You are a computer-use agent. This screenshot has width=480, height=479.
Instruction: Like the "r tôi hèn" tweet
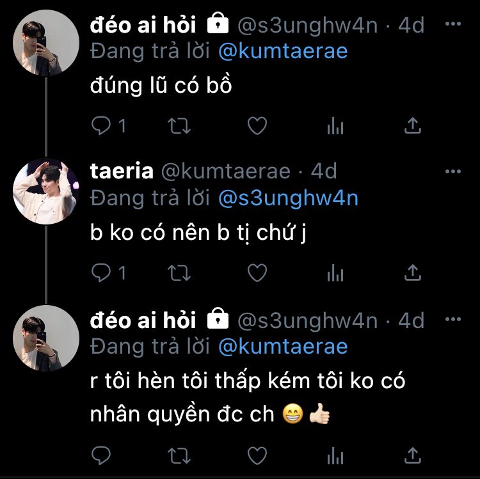click(257, 455)
